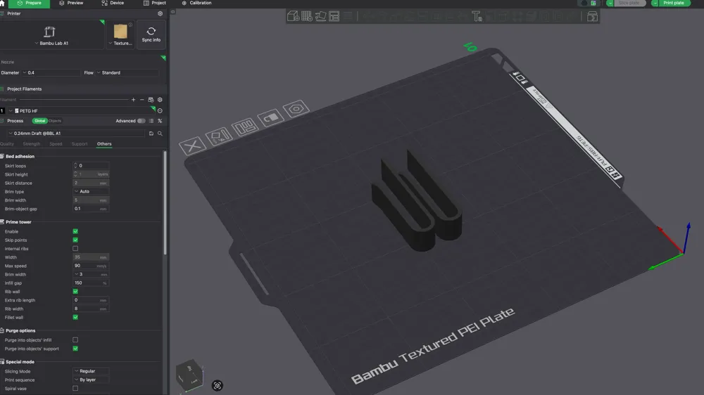Viewport: 704px width, 395px height.
Task: Open the nozzle Diameter dropdown
Action: tap(51, 72)
